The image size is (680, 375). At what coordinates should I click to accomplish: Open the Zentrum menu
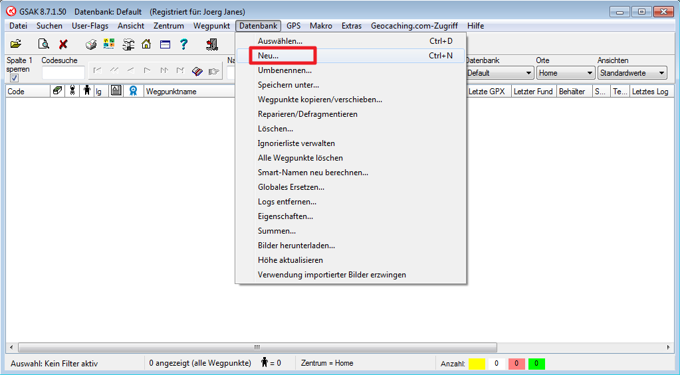(x=169, y=25)
